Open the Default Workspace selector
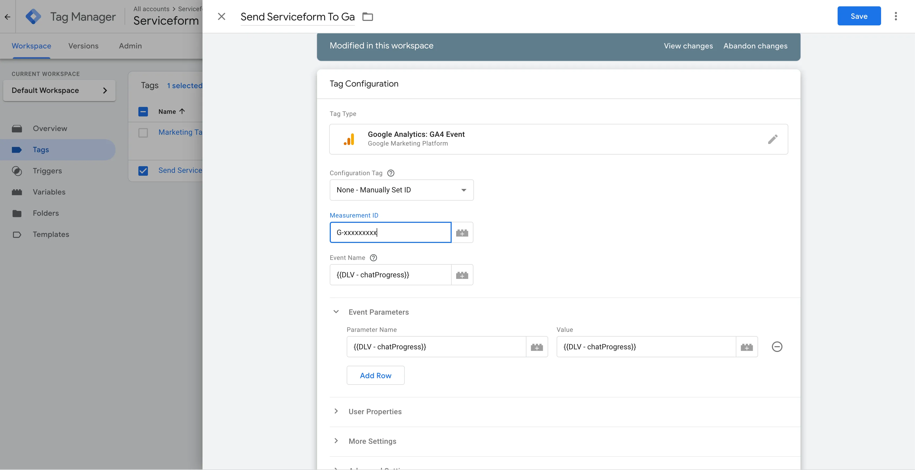Image resolution: width=915 pixels, height=470 pixels. coord(59,91)
